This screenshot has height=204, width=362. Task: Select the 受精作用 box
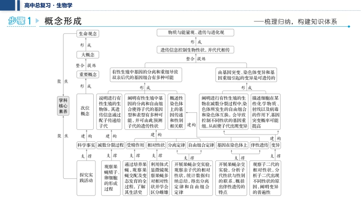[135, 145]
